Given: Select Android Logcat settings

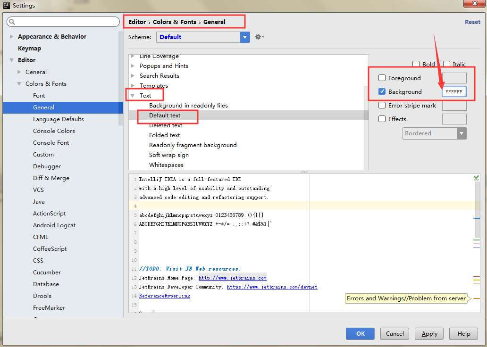Looking at the screenshot, I should click(54, 225).
